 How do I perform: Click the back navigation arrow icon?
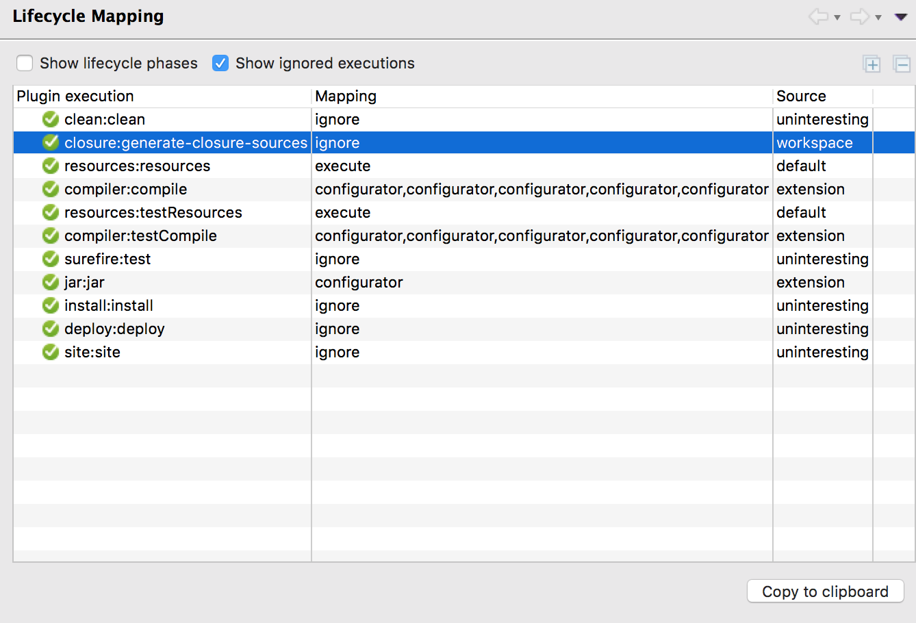click(x=817, y=16)
